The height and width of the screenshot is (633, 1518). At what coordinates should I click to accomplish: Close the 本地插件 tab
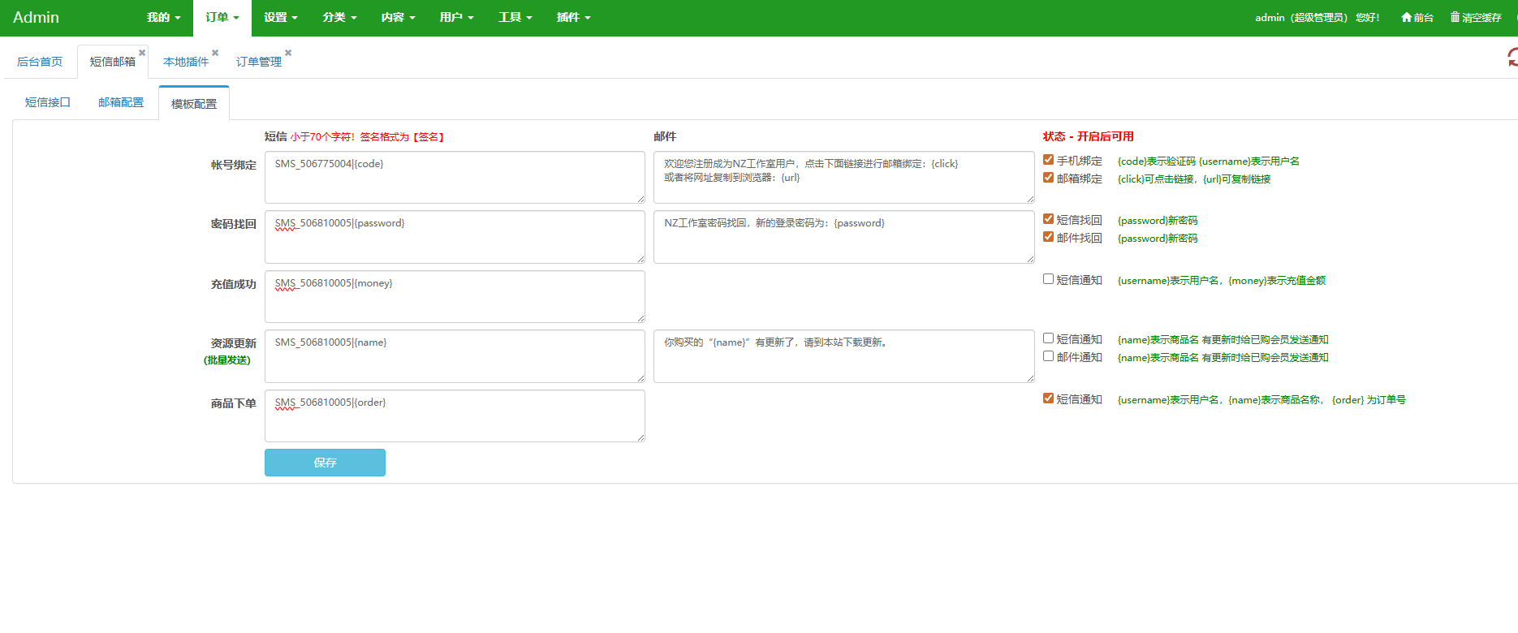(x=215, y=53)
